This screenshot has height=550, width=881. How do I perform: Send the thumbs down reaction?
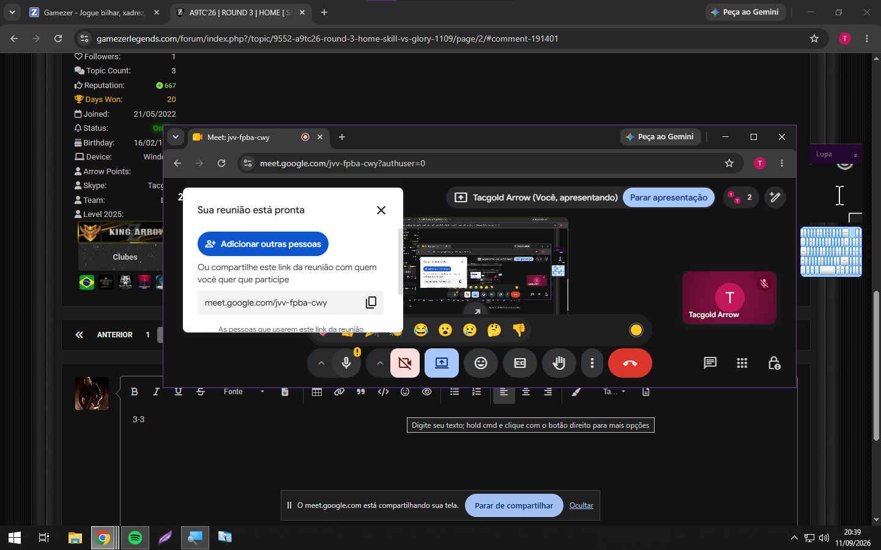pyautogui.click(x=519, y=330)
